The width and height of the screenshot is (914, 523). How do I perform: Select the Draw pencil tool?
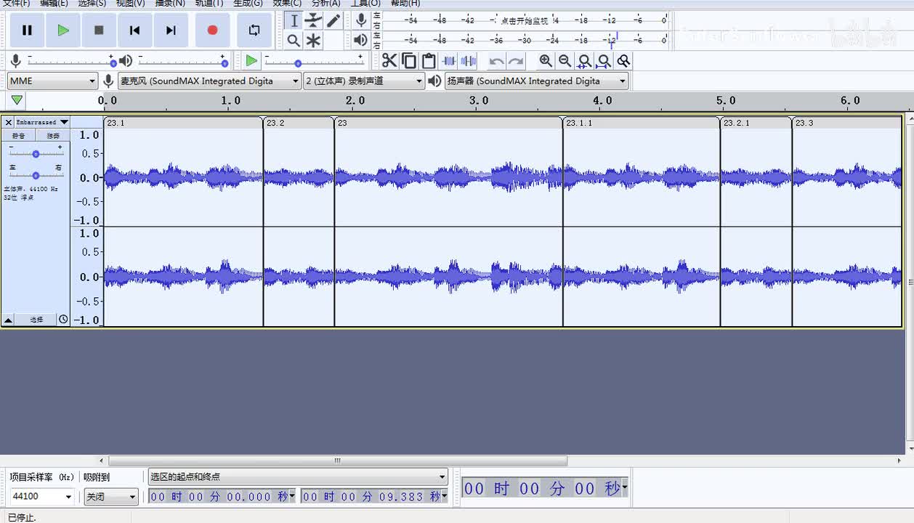click(333, 21)
